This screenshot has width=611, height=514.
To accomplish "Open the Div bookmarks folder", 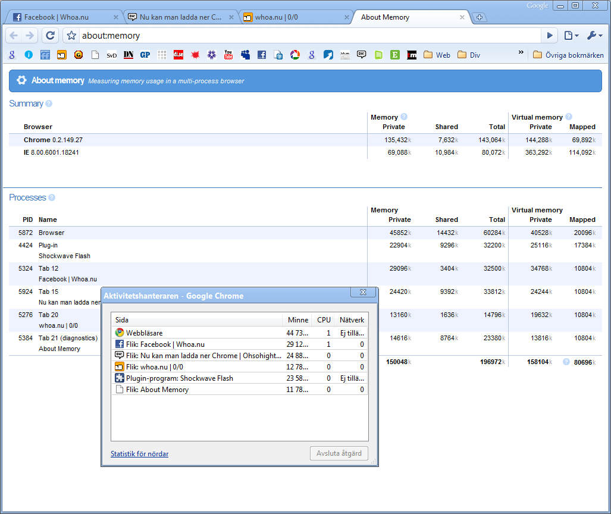I will coord(469,55).
